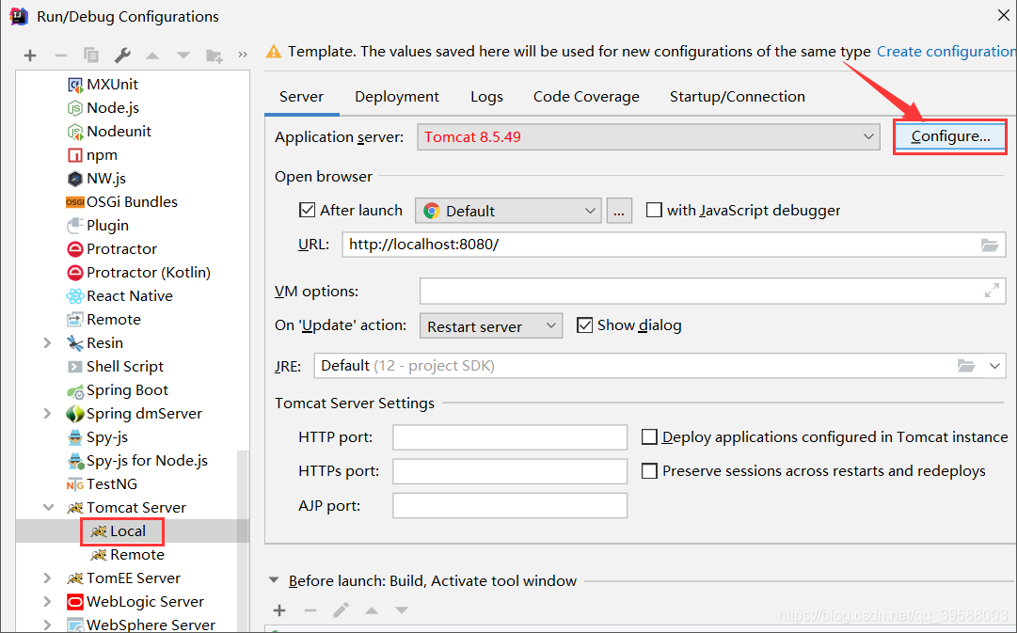
Task: Click the AJP port input field
Action: point(510,505)
